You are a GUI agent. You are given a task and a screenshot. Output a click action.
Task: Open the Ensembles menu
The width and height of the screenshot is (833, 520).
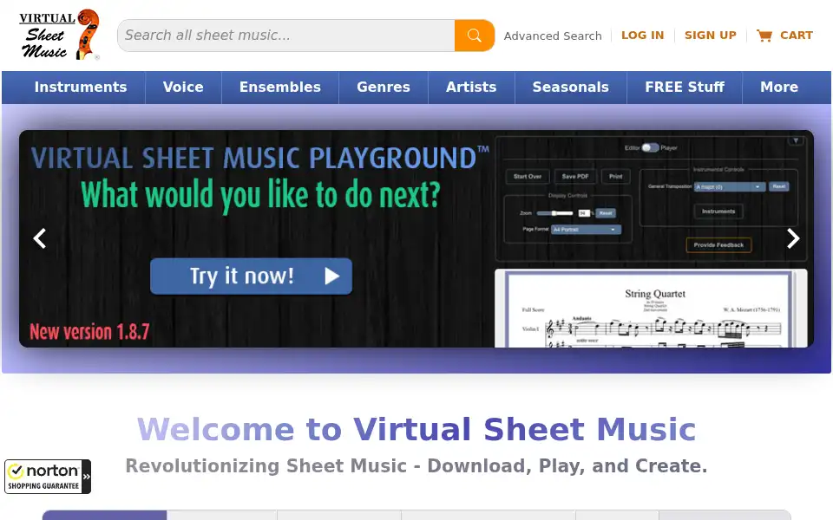280,87
